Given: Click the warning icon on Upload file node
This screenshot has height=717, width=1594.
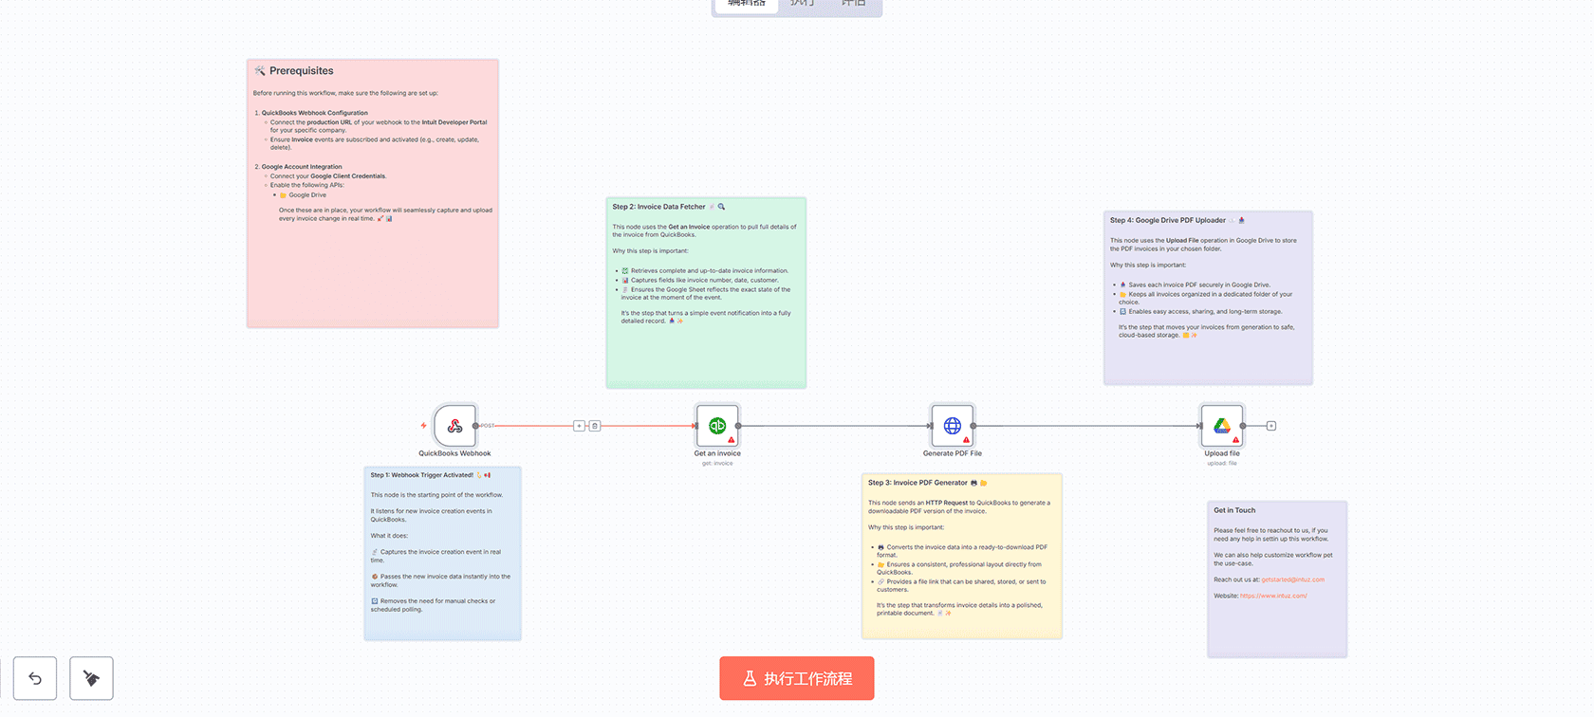Looking at the screenshot, I should (x=1235, y=440).
